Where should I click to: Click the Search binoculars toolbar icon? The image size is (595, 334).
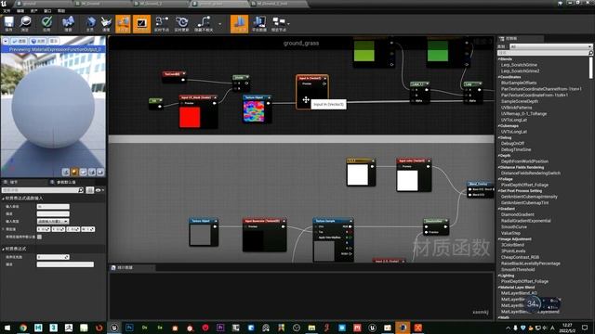click(x=68, y=24)
